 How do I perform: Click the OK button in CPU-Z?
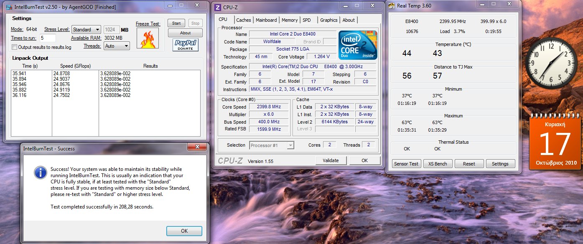pyautogui.click(x=365, y=160)
